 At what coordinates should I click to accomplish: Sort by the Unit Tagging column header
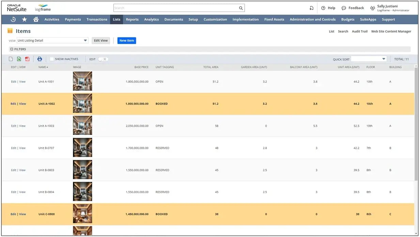click(x=165, y=67)
